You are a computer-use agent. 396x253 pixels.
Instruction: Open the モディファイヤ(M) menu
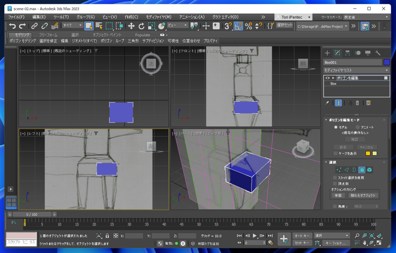tap(158, 17)
